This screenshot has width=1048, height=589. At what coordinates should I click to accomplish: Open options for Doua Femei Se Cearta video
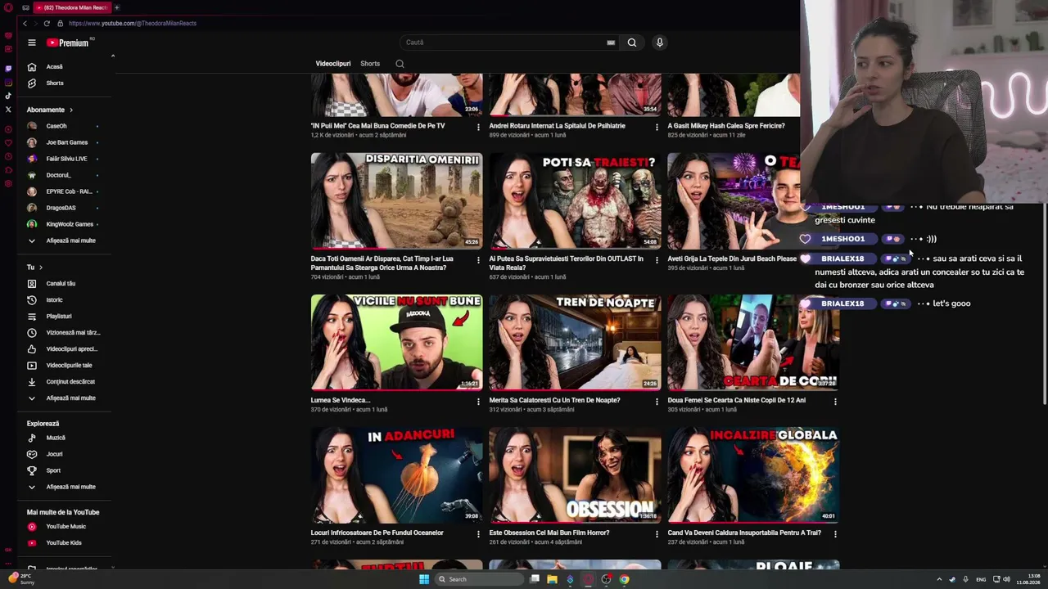coord(835,402)
